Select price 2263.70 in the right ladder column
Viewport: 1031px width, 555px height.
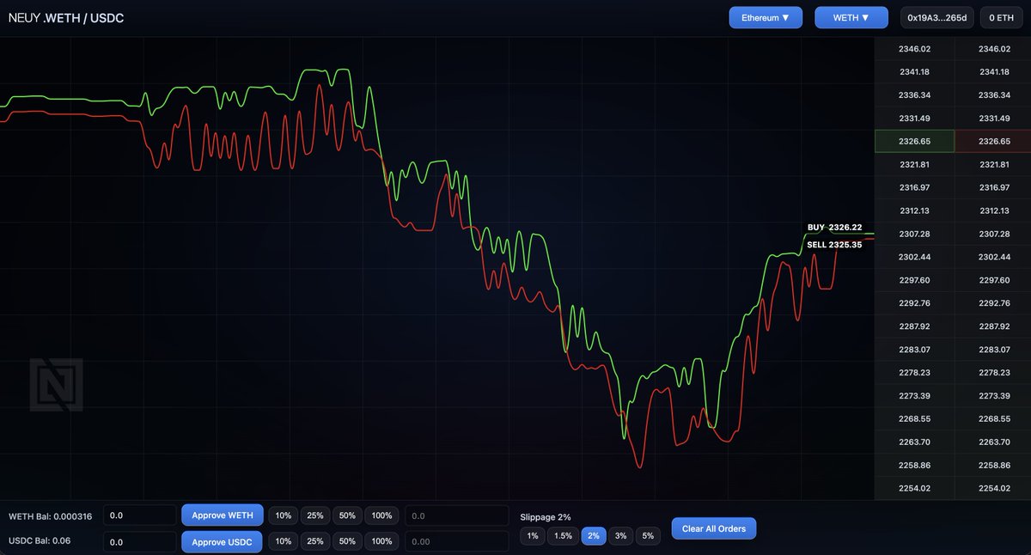coord(994,442)
